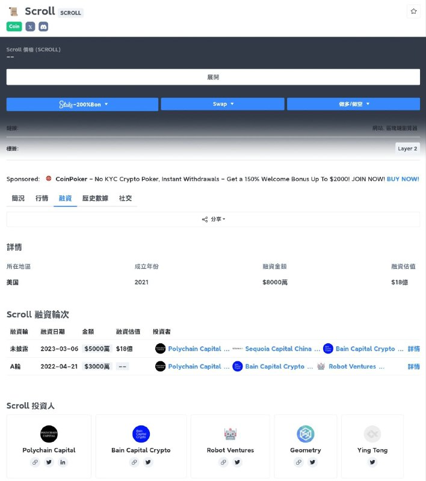Screen dimensions: 426x481
Task: Open Polychain Capital LinkedIn icon
Action: (x=63, y=462)
